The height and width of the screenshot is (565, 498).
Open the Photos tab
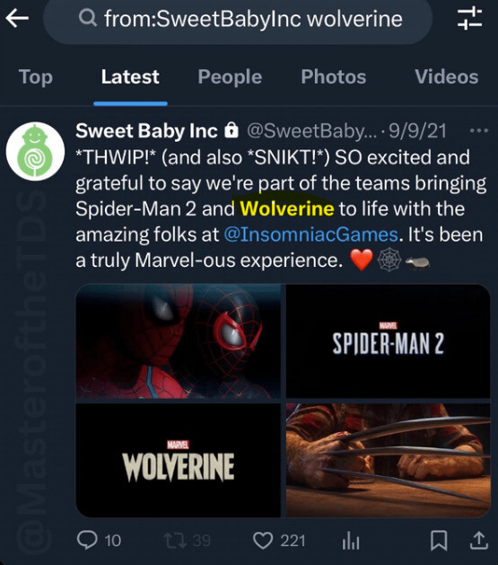(334, 77)
